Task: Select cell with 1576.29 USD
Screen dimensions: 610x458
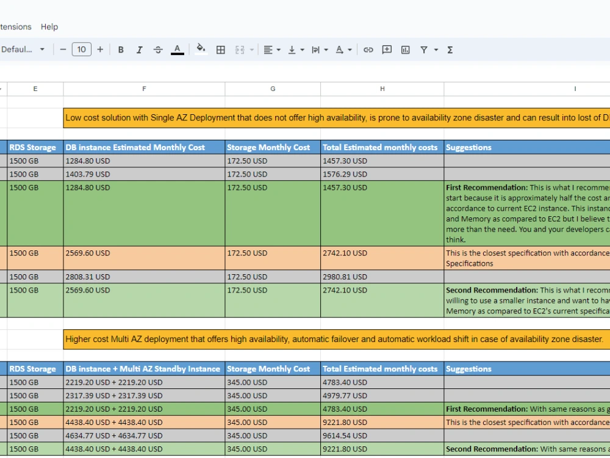Action: pyautogui.click(x=382, y=174)
